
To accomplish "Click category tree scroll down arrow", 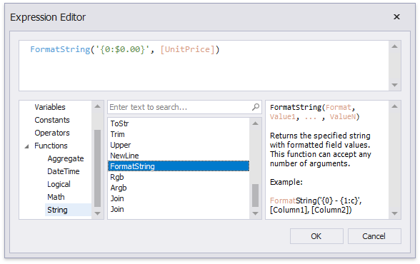I will [97, 213].
